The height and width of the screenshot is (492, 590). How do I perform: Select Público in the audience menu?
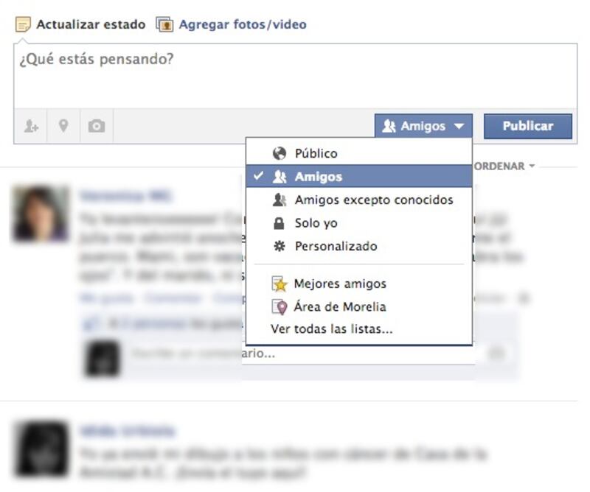pyautogui.click(x=359, y=153)
